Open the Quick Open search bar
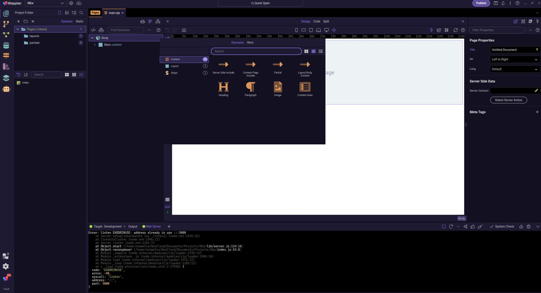Viewport: 541px width, 293px height. pos(260,3)
